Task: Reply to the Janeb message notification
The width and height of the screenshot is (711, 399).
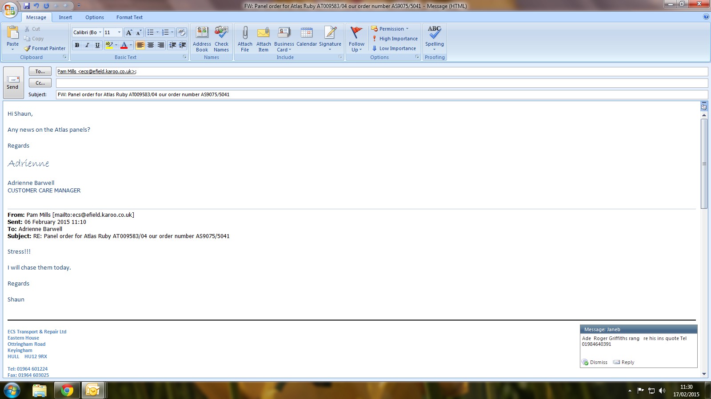Action: 624,362
